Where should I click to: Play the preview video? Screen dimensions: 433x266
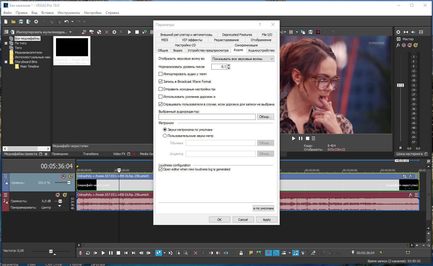[x=294, y=138]
